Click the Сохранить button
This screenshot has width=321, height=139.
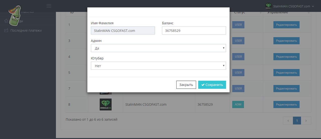click(x=212, y=85)
